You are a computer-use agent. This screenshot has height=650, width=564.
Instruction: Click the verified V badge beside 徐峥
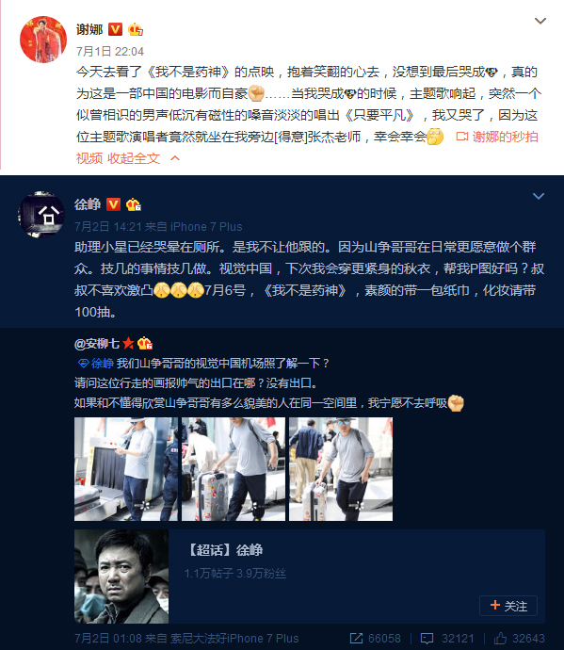pos(113,204)
